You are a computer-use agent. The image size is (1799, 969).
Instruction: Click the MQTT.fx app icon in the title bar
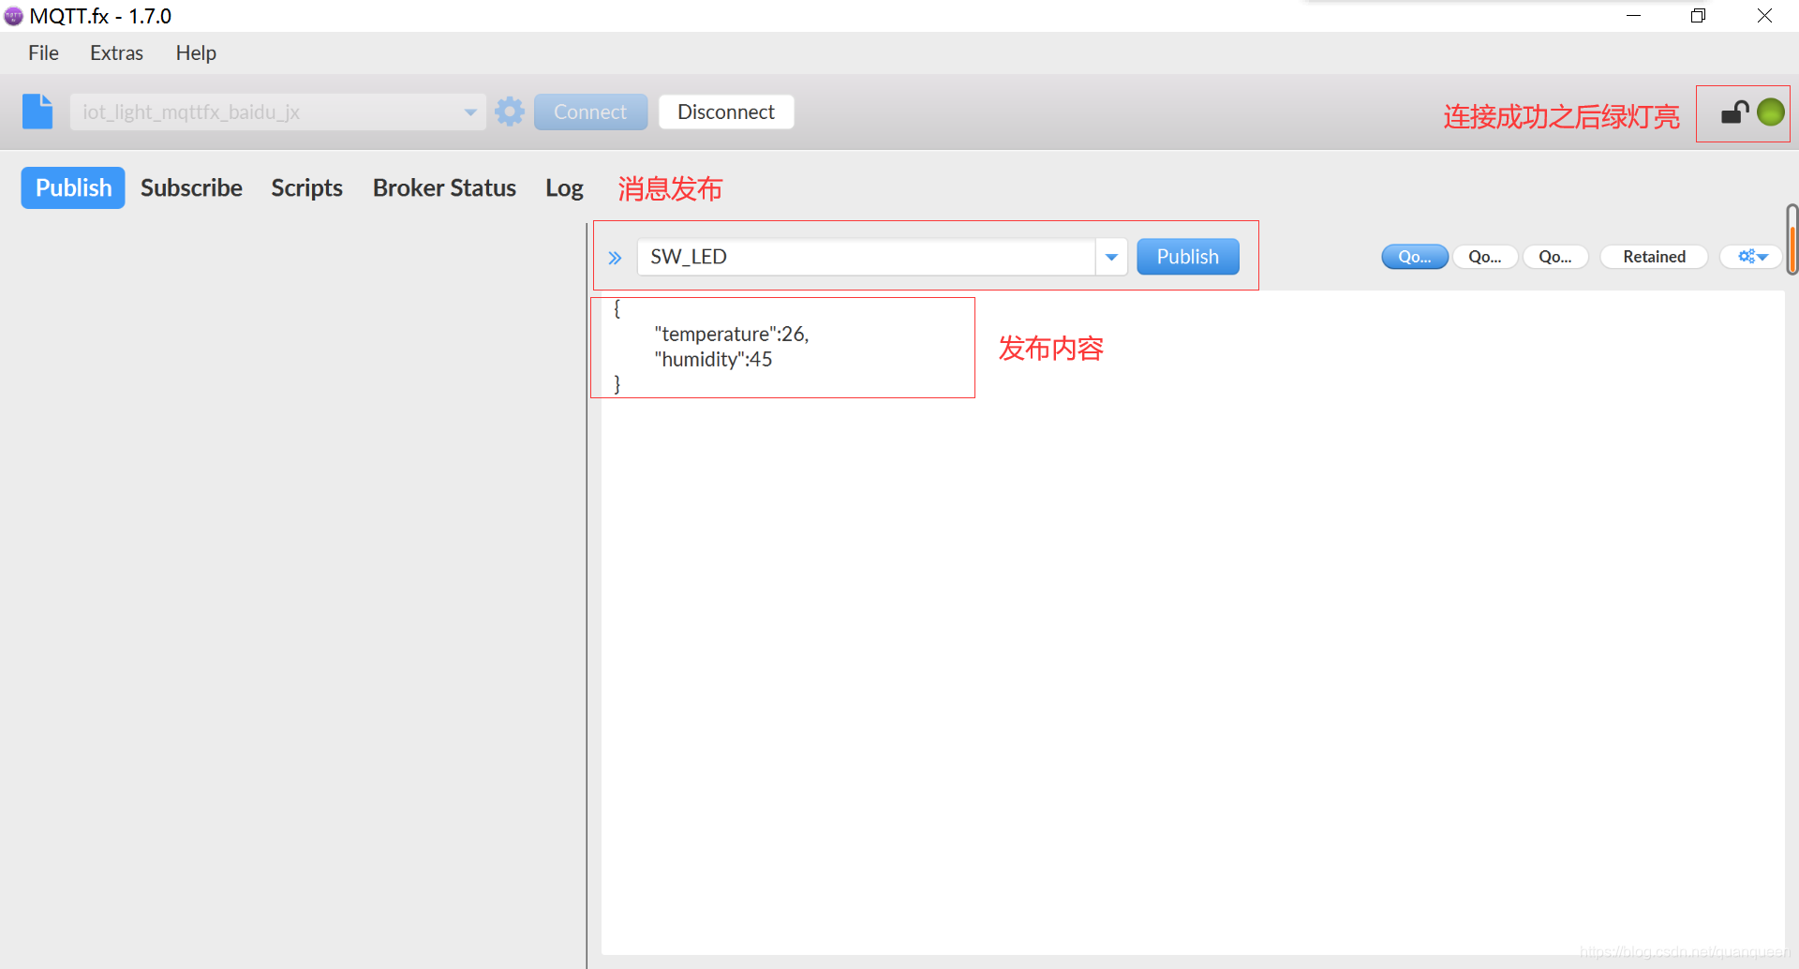coord(13,16)
